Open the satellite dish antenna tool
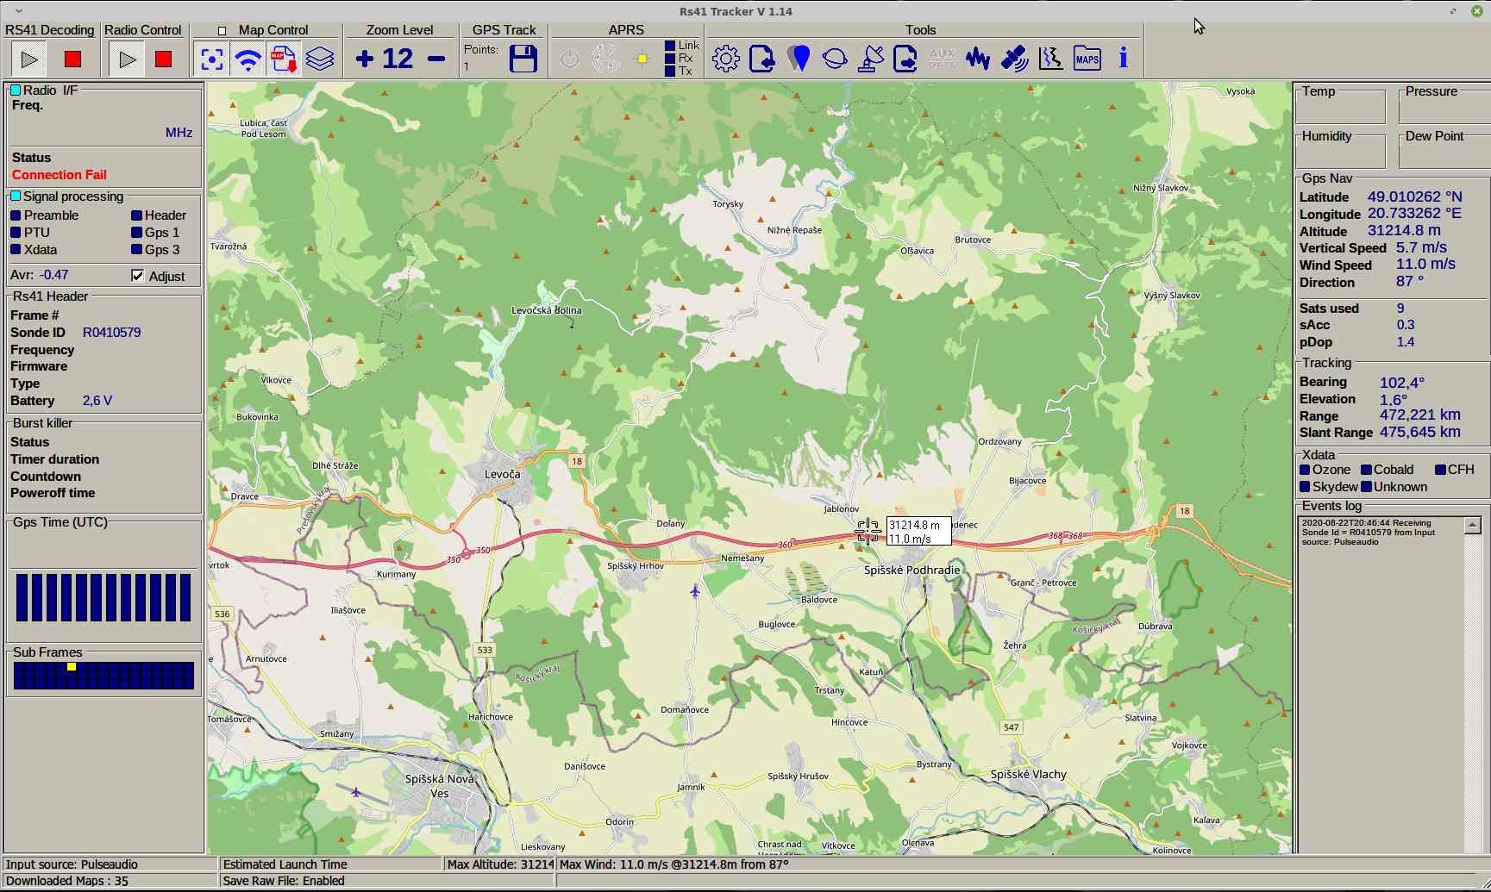1491x892 pixels. tap(870, 59)
